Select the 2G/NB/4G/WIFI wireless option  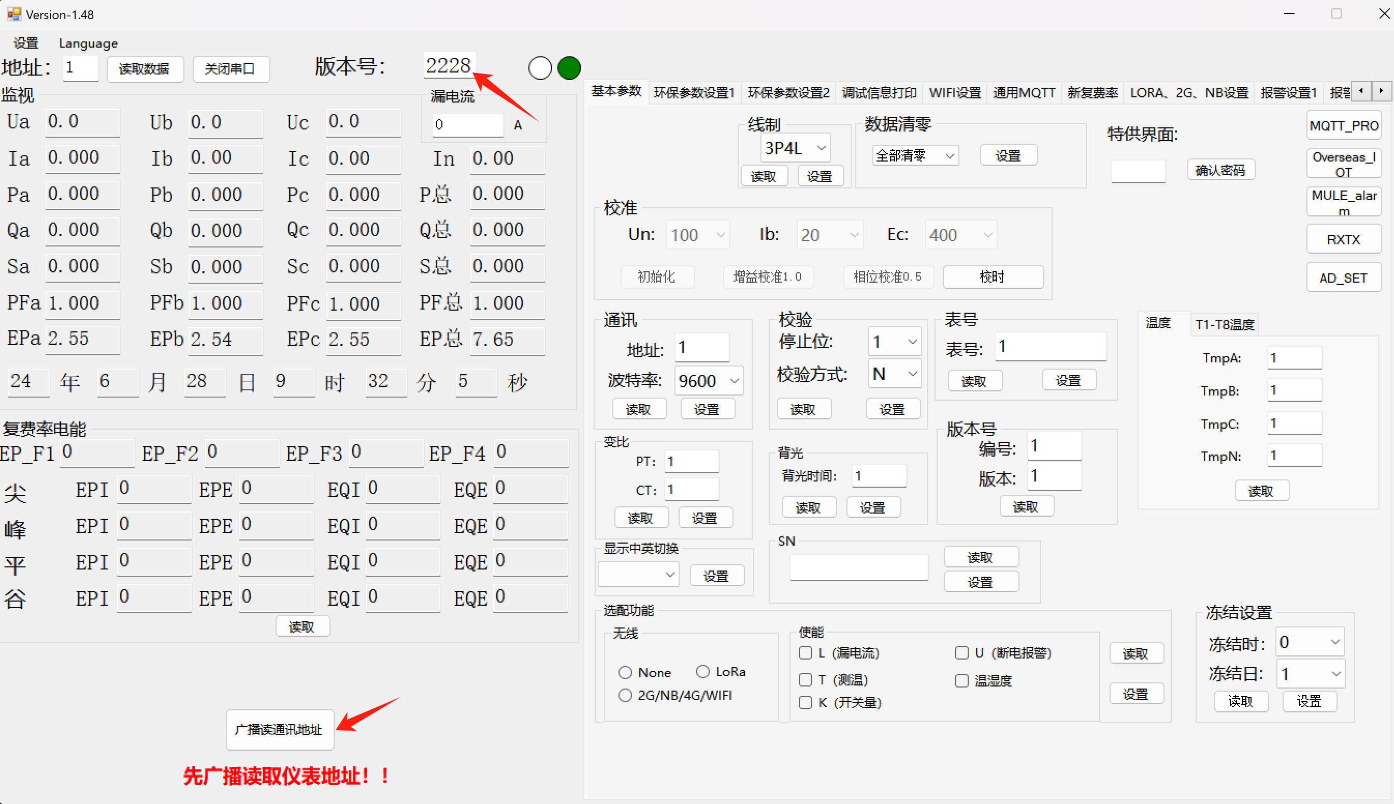[625, 695]
